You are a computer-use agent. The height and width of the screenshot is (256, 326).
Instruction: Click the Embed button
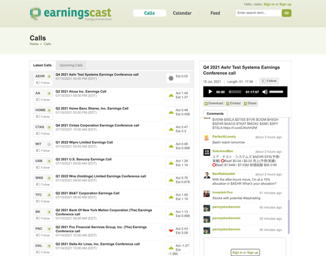click(233, 103)
